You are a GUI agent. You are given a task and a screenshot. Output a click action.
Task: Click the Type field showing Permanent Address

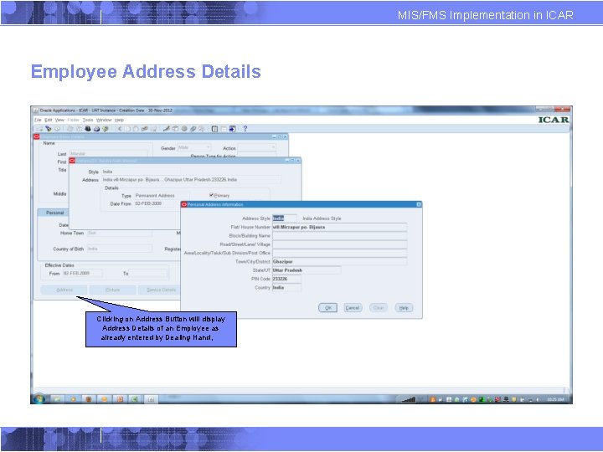pos(162,196)
